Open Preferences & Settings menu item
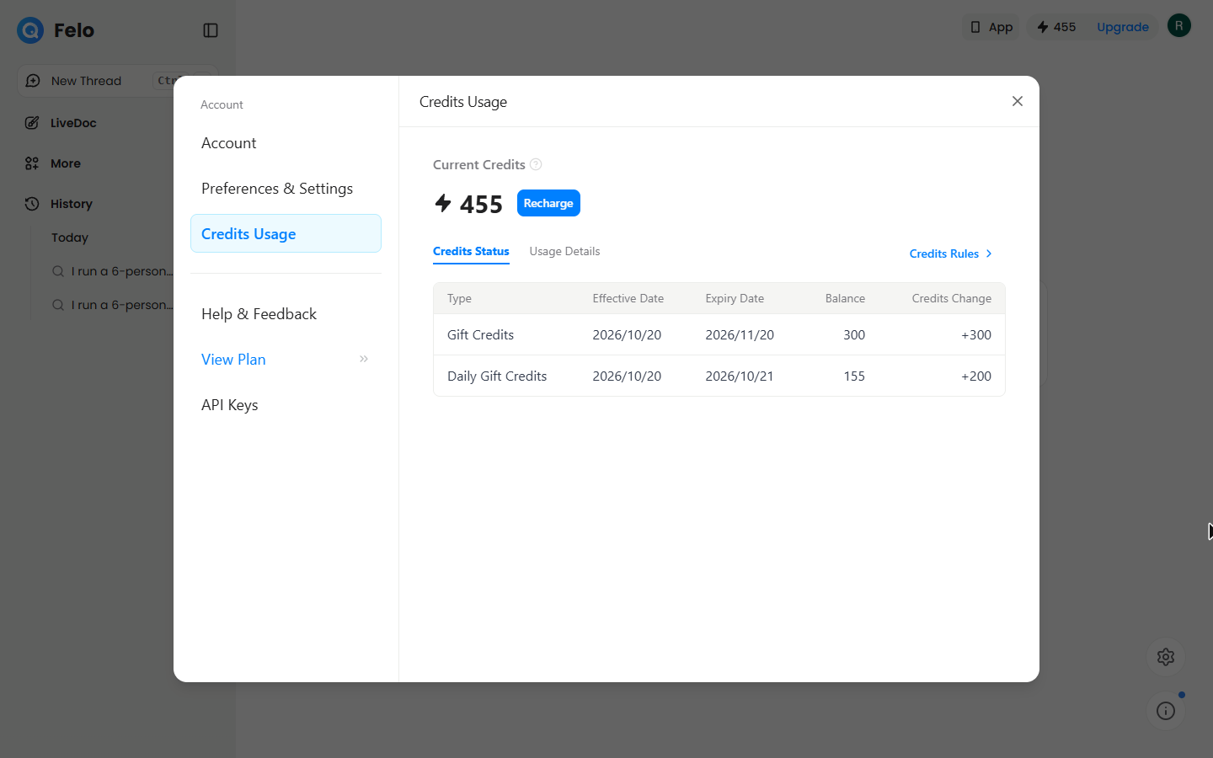The image size is (1213, 758). click(x=286, y=189)
